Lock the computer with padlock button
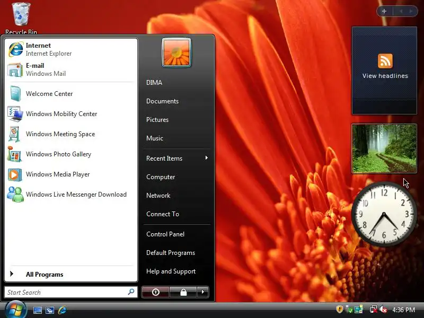The height and width of the screenshot is (318, 424). [183, 292]
